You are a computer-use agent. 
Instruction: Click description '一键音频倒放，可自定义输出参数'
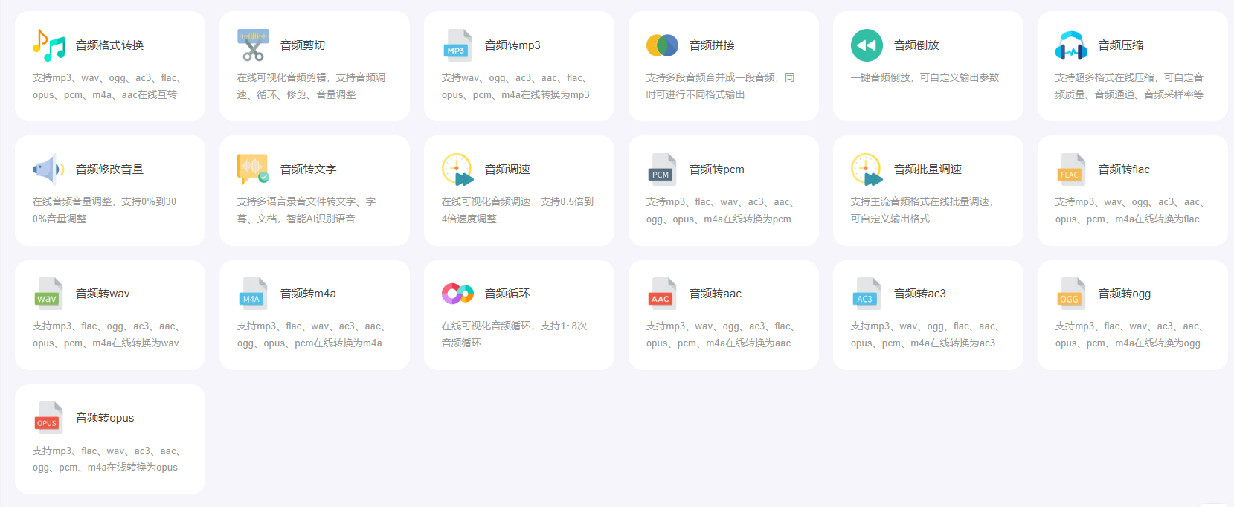pos(925,77)
